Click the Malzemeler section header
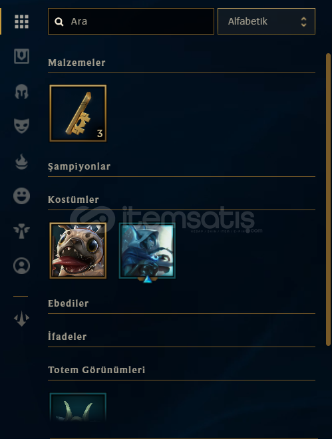The image size is (332, 439). pos(77,63)
